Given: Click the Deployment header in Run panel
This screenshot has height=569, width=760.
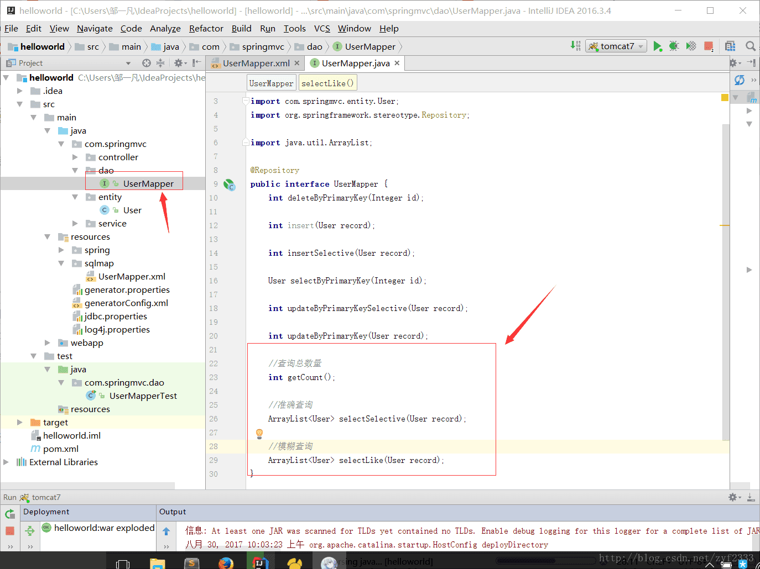Looking at the screenshot, I should pyautogui.click(x=46, y=512).
